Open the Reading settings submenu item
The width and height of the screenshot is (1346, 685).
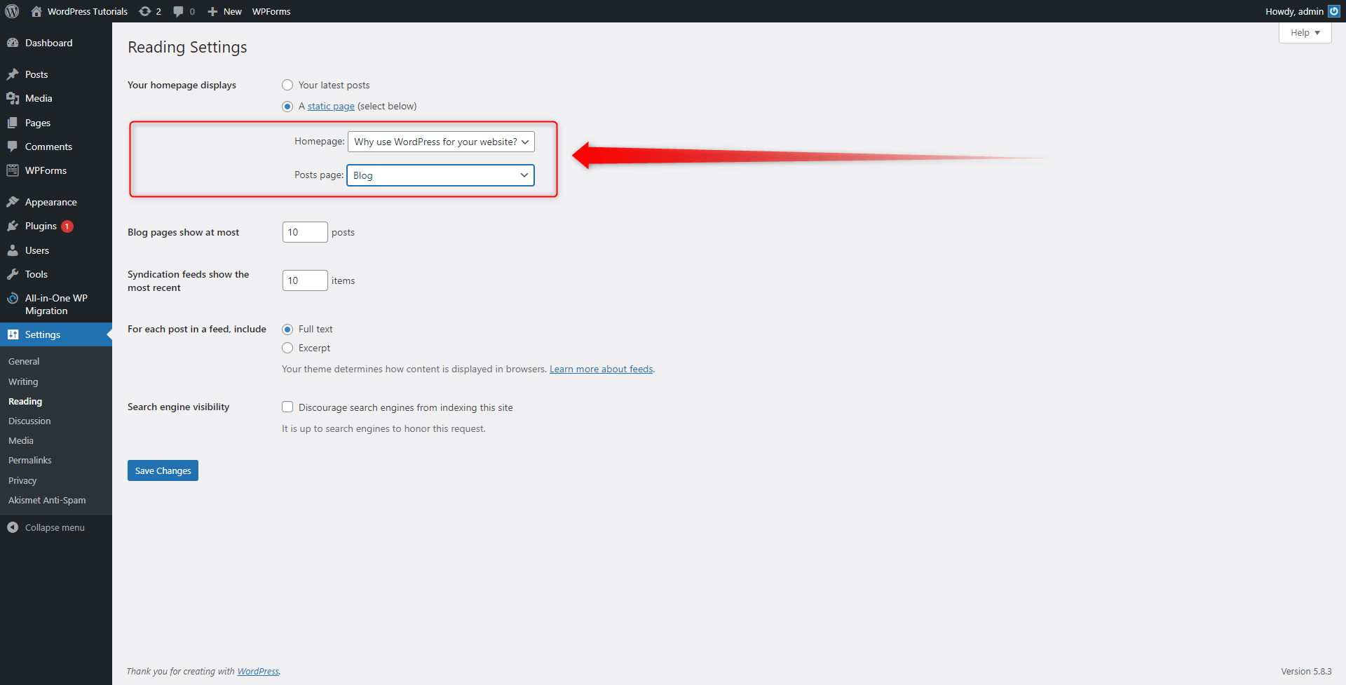tap(25, 401)
